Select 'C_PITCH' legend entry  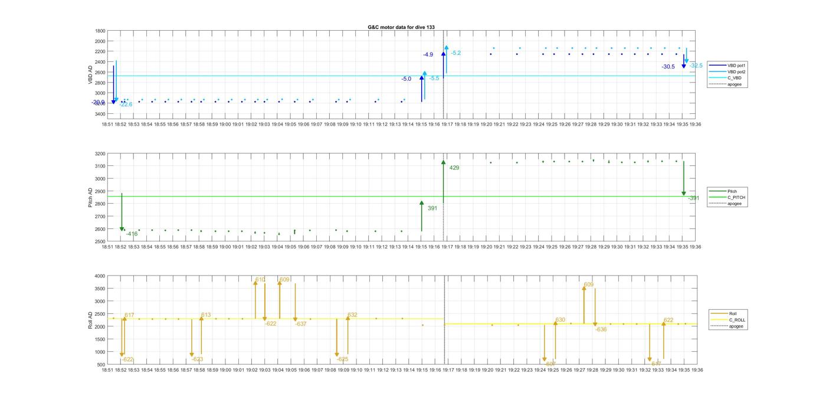(727, 198)
